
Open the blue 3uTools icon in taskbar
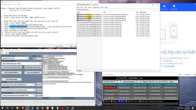(32, 108)
